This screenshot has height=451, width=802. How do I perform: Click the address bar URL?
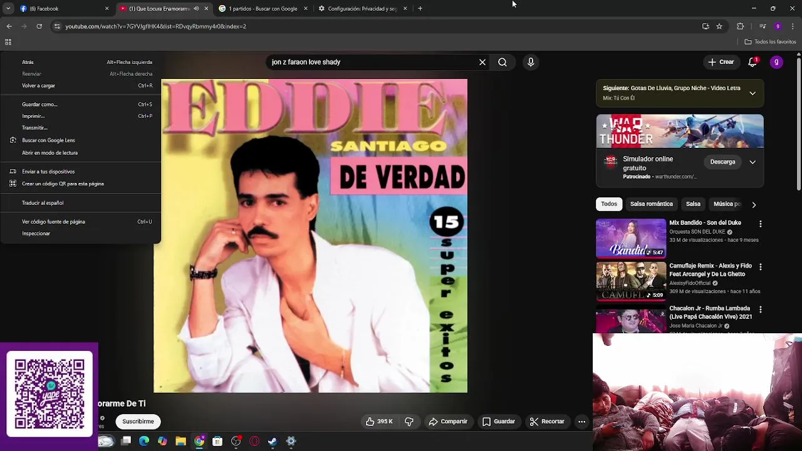[156, 26]
